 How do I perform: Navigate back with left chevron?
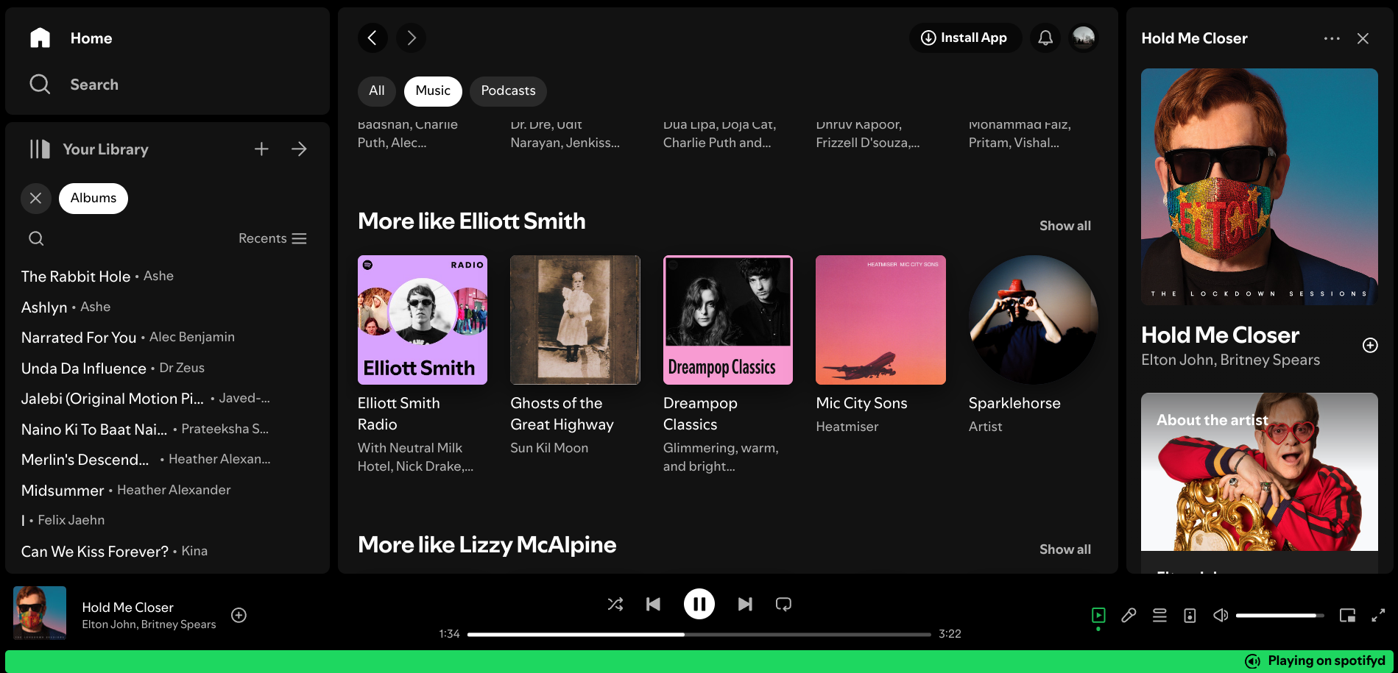click(x=373, y=38)
